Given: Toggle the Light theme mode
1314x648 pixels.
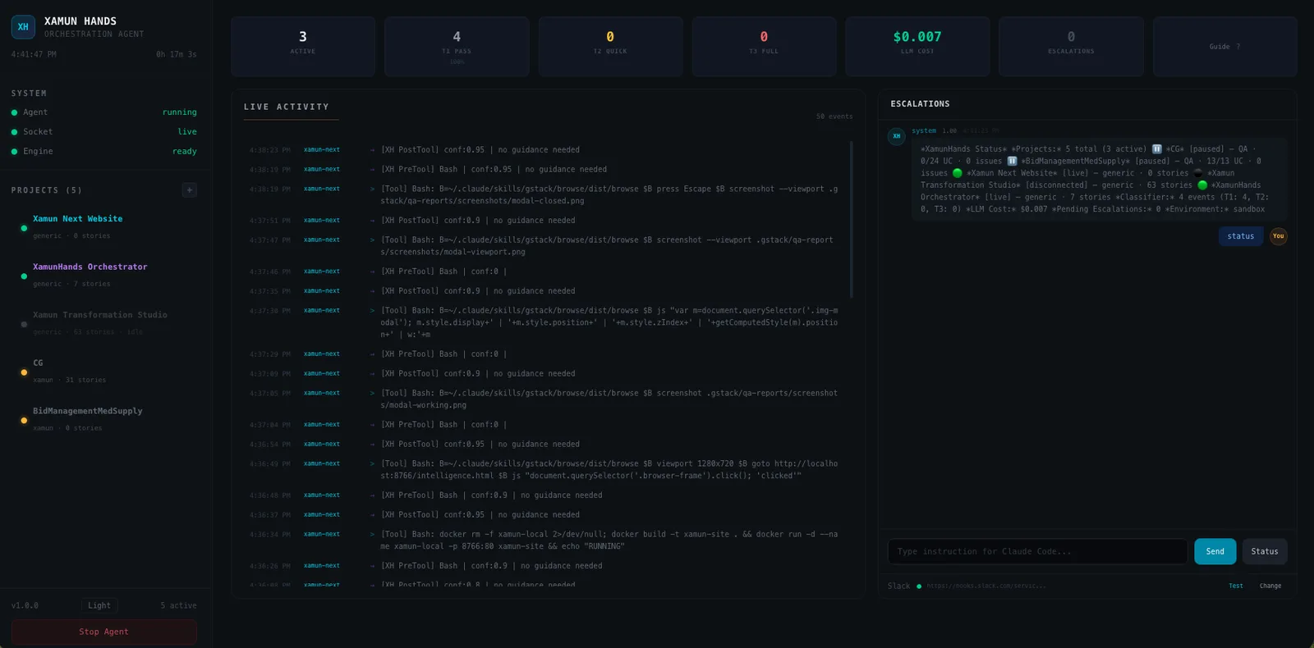Looking at the screenshot, I should pos(99,605).
